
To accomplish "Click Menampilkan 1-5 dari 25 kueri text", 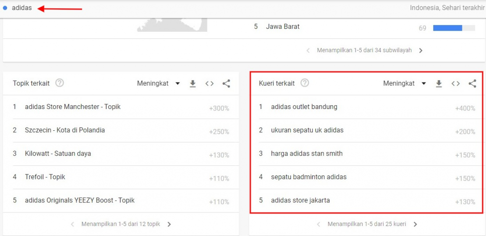I will pos(367,224).
